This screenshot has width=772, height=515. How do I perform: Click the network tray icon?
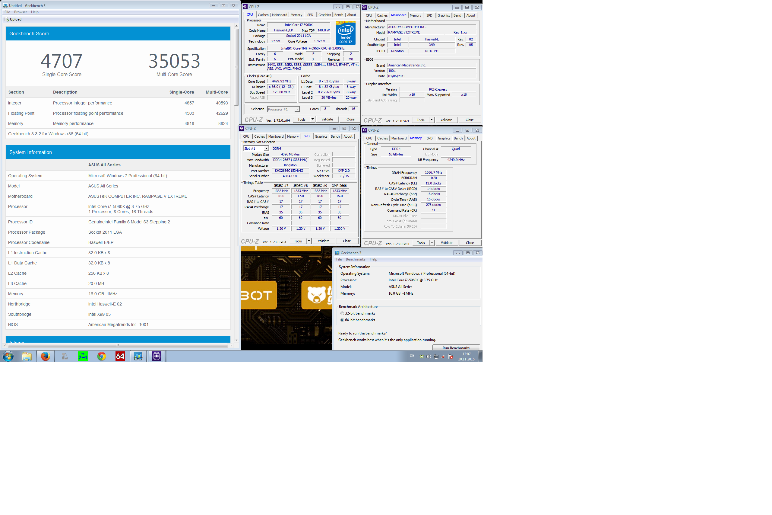coord(436,357)
